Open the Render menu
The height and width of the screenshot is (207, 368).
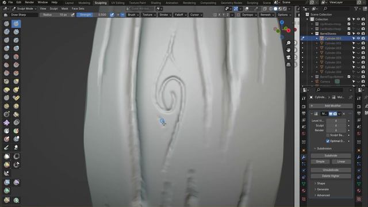coord(29,2)
